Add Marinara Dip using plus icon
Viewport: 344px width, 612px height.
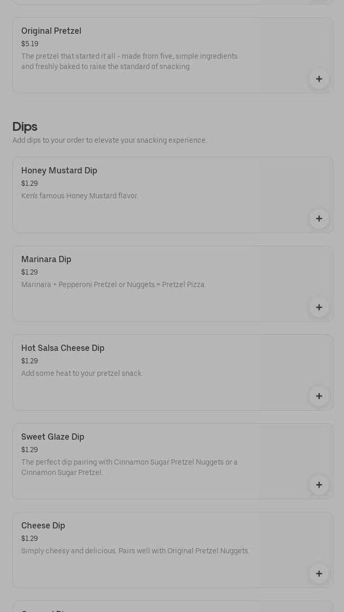tap(319, 307)
